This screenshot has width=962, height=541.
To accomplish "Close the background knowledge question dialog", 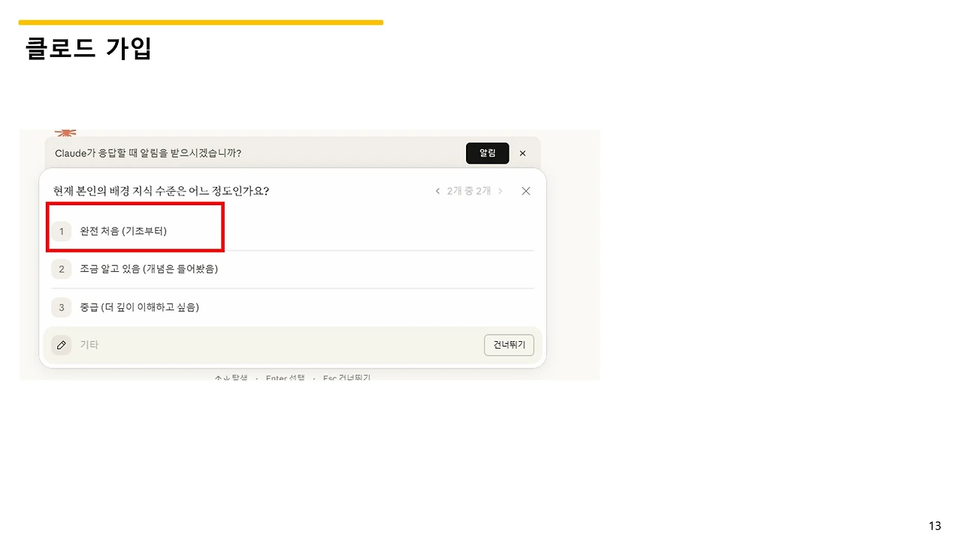I will (x=526, y=192).
